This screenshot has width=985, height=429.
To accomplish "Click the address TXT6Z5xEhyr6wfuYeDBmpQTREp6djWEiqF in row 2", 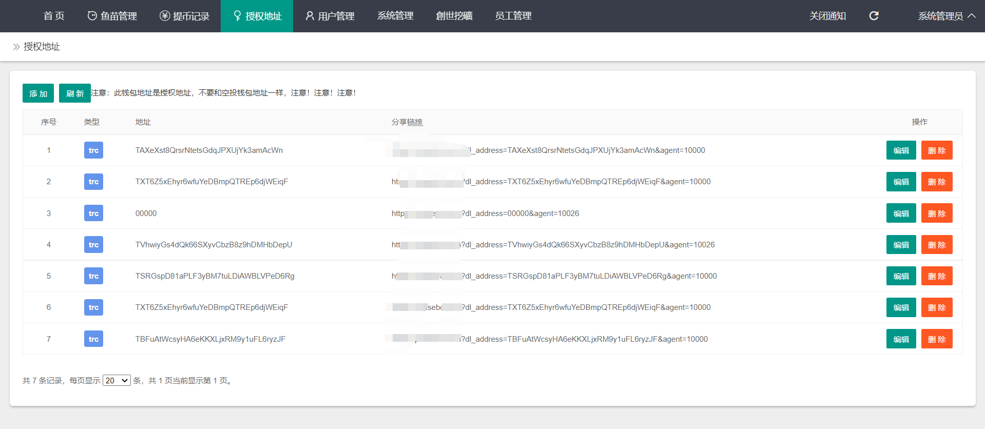I will [x=211, y=182].
